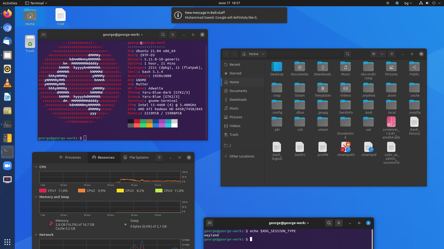Switch to Processes tab
This screenshot has height=249, width=444.
(x=70, y=157)
